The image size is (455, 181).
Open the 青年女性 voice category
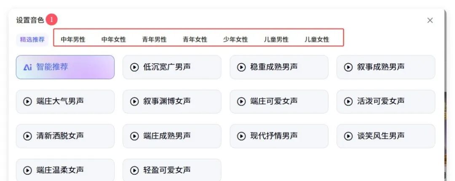tap(195, 39)
